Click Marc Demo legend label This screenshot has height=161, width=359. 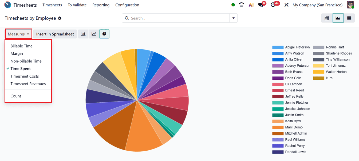(294, 127)
